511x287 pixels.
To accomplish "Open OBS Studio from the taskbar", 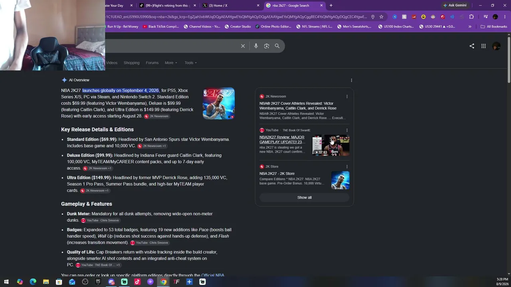I will 85,282.
